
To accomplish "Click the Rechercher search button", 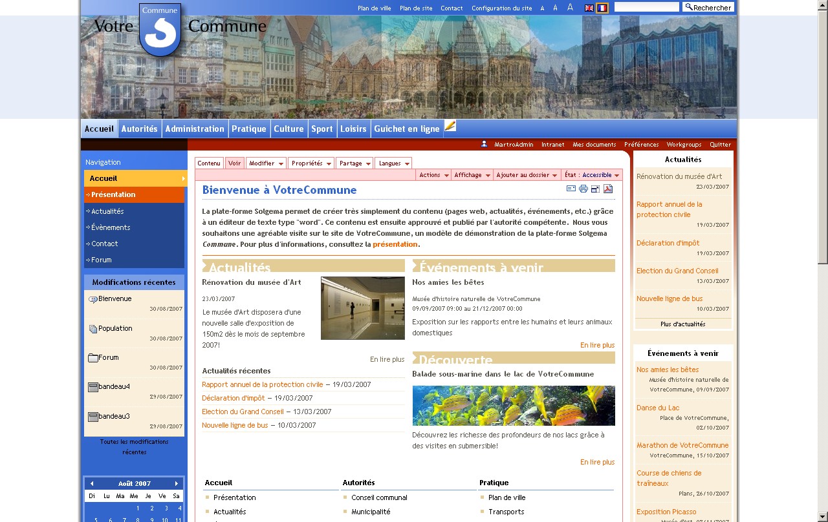I will [708, 8].
